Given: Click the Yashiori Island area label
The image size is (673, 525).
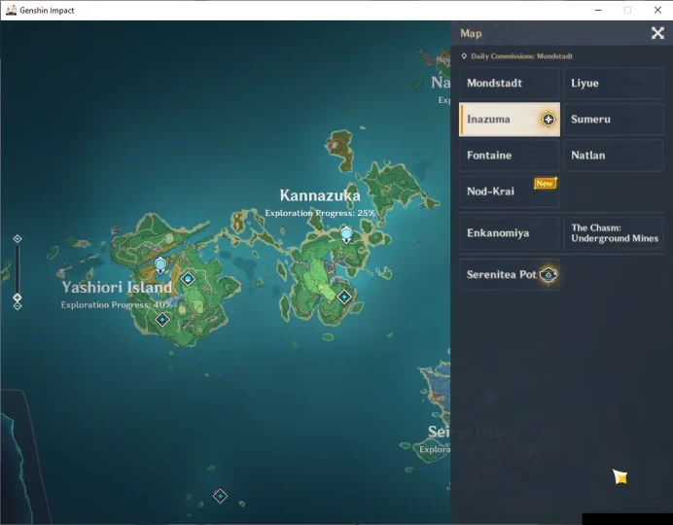Looking at the screenshot, I should (117, 288).
